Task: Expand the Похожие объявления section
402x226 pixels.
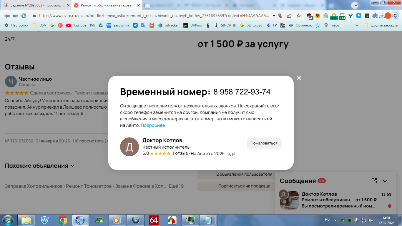Action: (x=39, y=166)
